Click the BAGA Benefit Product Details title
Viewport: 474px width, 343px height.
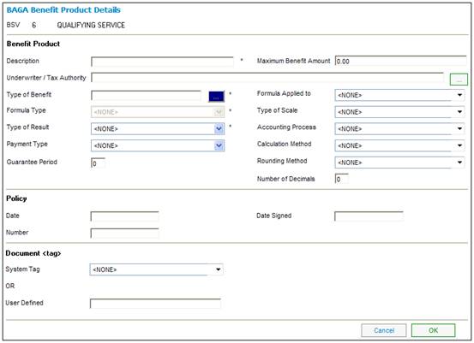63,10
